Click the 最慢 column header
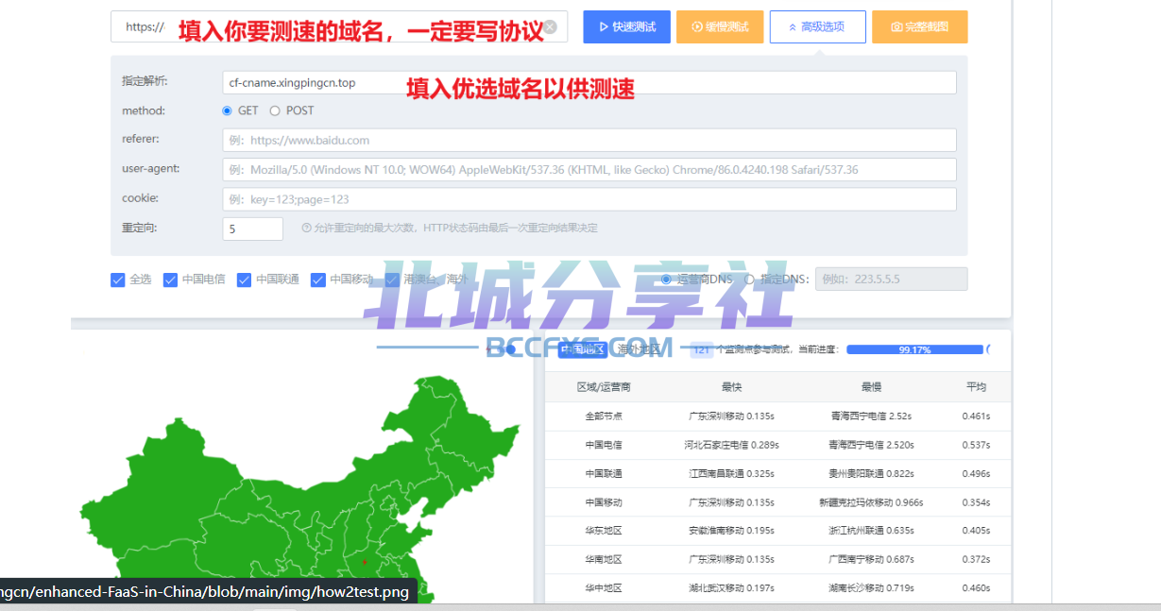 pyautogui.click(x=871, y=387)
